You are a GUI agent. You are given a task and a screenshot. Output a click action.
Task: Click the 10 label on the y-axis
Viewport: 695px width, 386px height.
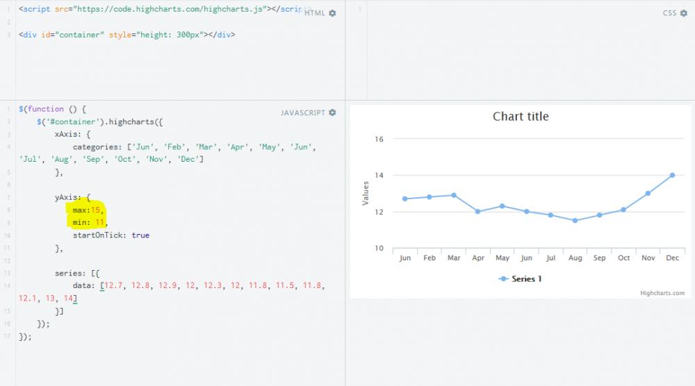pyautogui.click(x=379, y=248)
